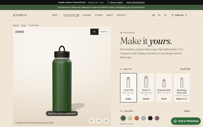Click the '02 COLOUR' section label
Viewport: 203px width, 127px height.
(127, 111)
